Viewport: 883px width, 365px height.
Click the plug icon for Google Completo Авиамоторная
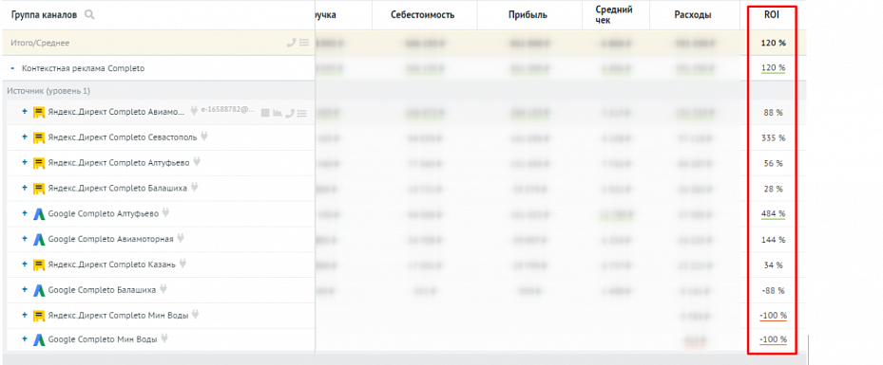181,238
